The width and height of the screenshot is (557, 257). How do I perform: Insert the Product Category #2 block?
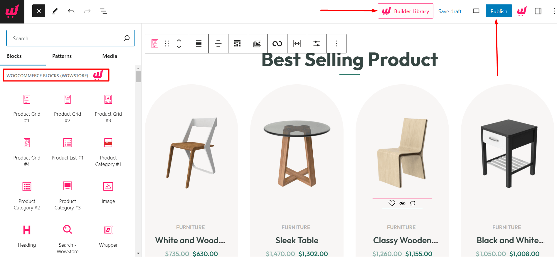pos(27,196)
